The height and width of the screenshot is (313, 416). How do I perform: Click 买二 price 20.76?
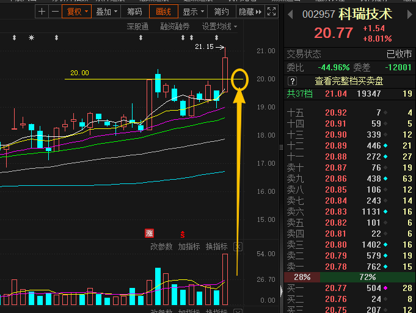click(x=336, y=299)
